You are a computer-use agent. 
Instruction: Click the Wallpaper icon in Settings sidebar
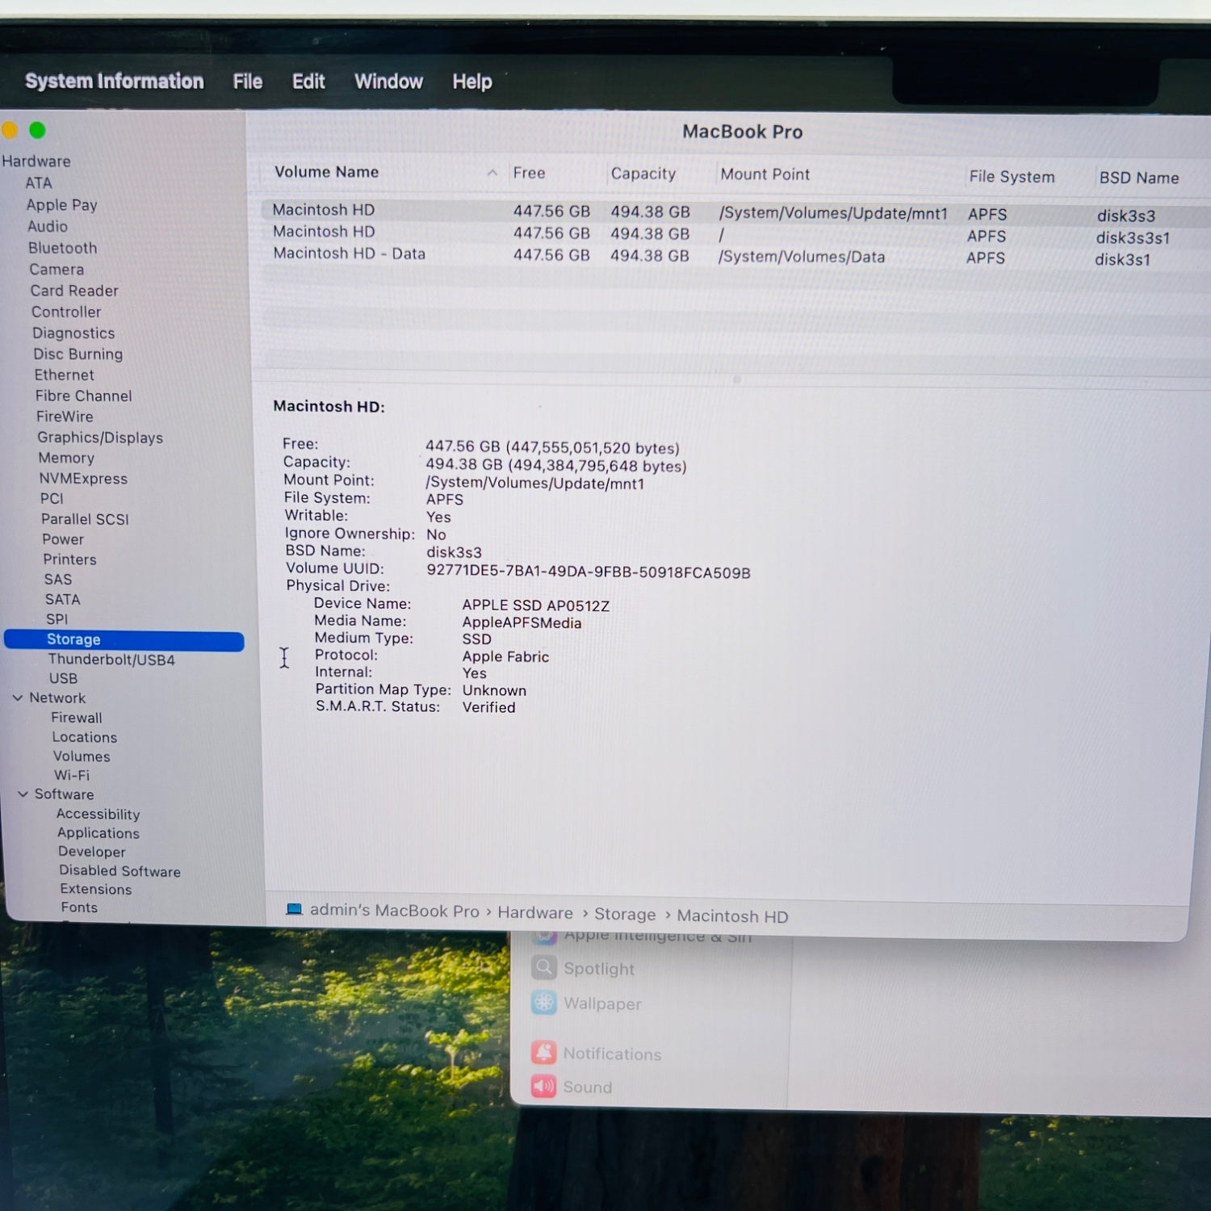pyautogui.click(x=545, y=1003)
